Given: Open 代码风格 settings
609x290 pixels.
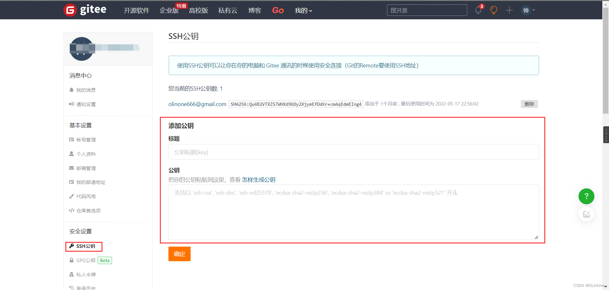Looking at the screenshot, I should coord(86,196).
